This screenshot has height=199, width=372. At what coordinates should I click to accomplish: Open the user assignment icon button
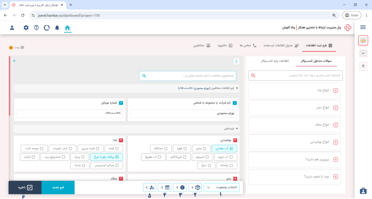(149, 187)
